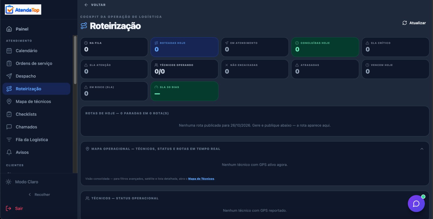Click the Avisos bell icon
The width and height of the screenshot is (433, 219).
(9, 152)
